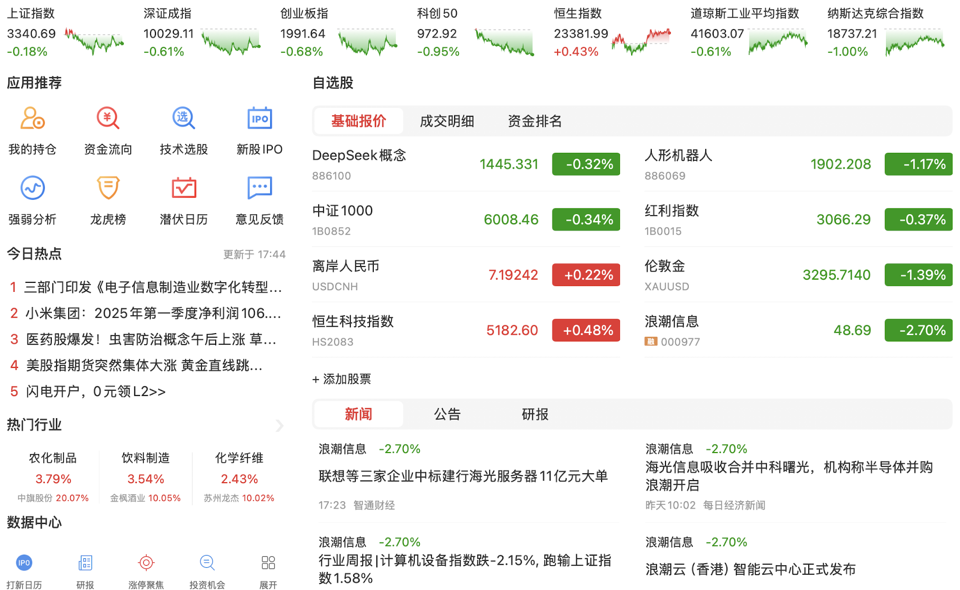Click 伦敦金 -1.39% change badge
The width and height of the screenshot is (960, 590).
pos(919,275)
